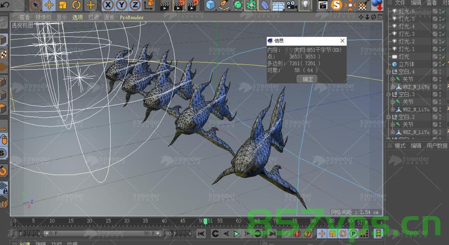
Task: Expand WKZ_N_LiYu under 空白.2
Action: 393,132
